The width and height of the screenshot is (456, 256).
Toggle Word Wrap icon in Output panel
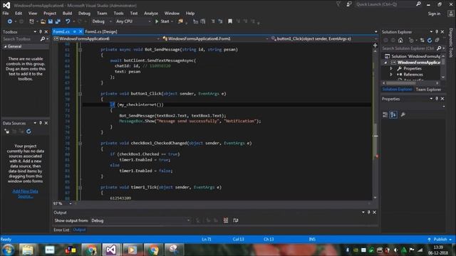[236, 220]
